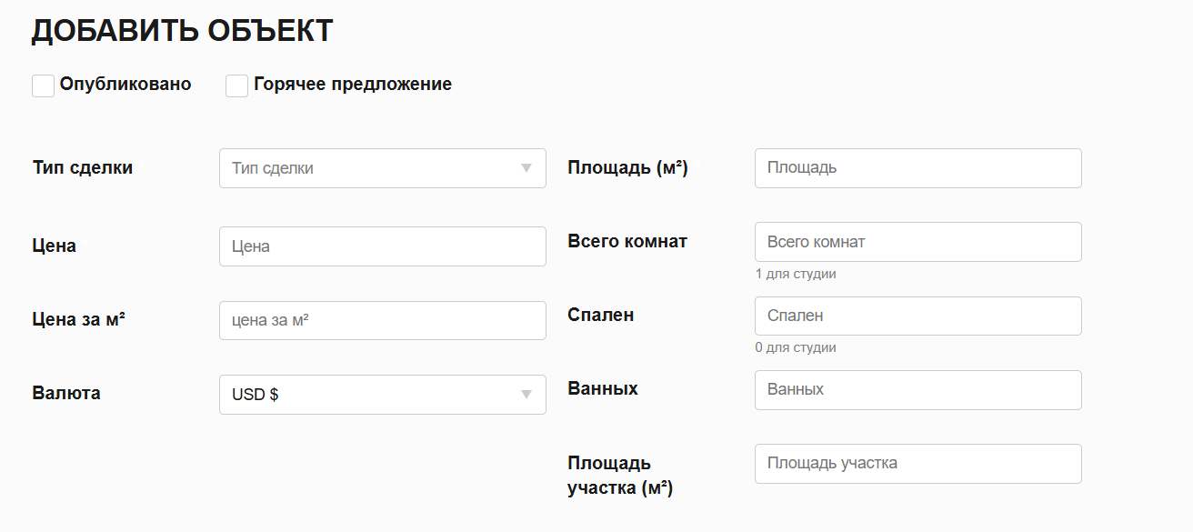Click the hint text 0 для студии
Image resolution: width=1193 pixels, height=532 pixels.
[796, 347]
